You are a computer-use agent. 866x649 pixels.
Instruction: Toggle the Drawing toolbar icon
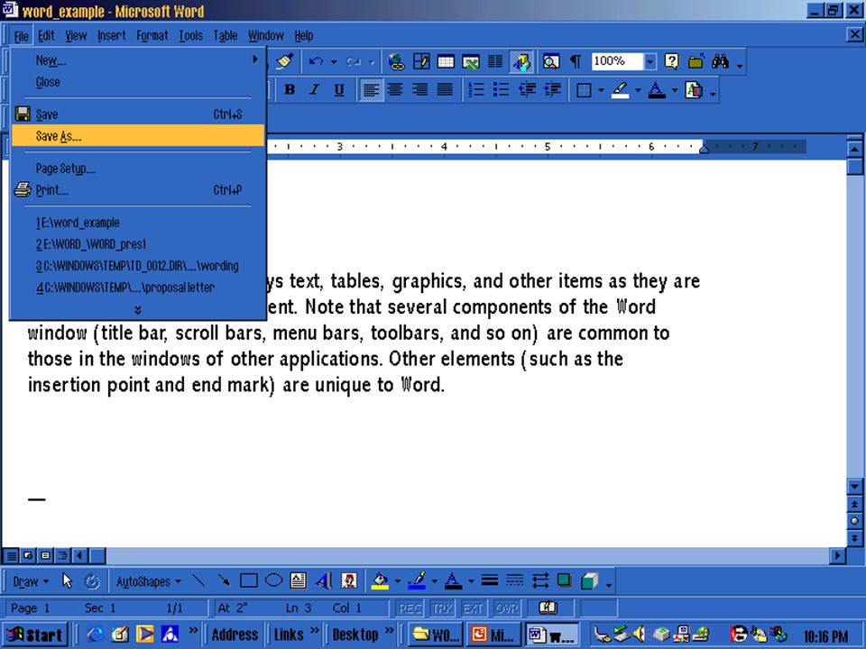point(521,61)
